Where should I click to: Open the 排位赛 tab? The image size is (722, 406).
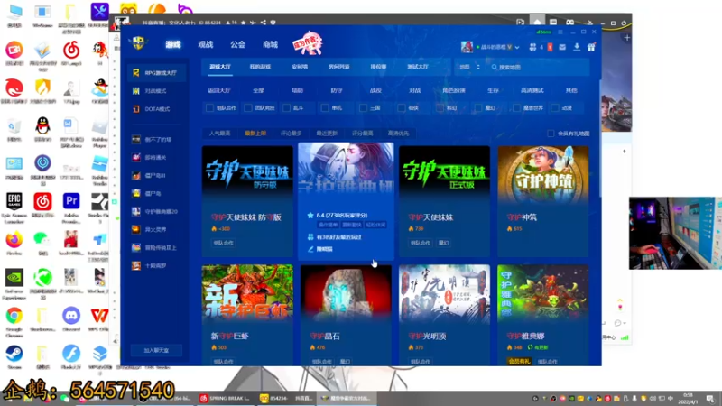(x=378, y=67)
